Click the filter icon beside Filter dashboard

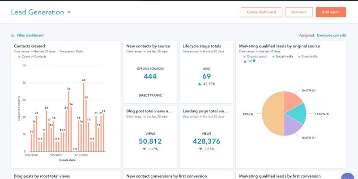(13, 35)
